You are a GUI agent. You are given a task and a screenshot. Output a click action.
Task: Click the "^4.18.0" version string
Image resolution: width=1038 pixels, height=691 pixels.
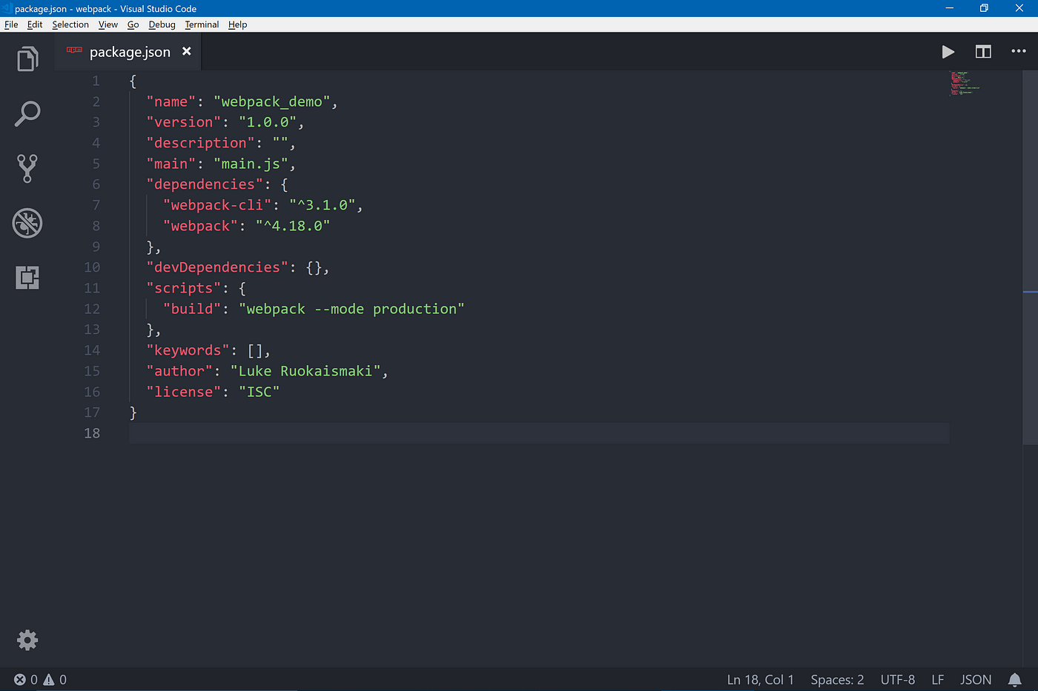point(293,226)
